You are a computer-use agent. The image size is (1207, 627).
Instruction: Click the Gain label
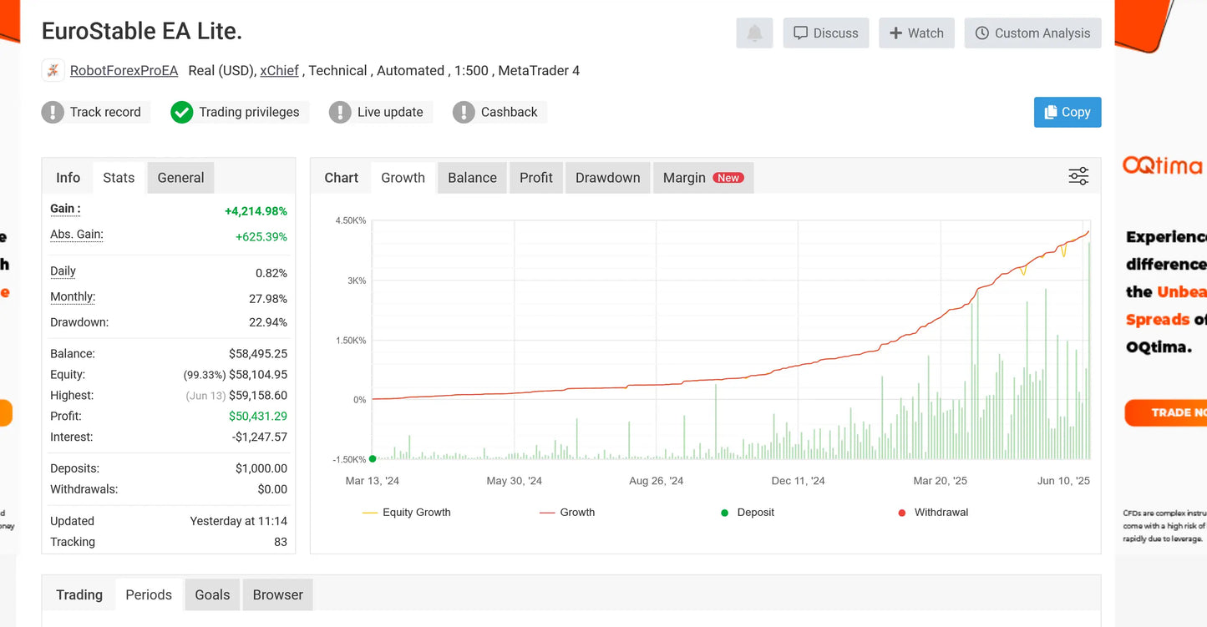65,209
